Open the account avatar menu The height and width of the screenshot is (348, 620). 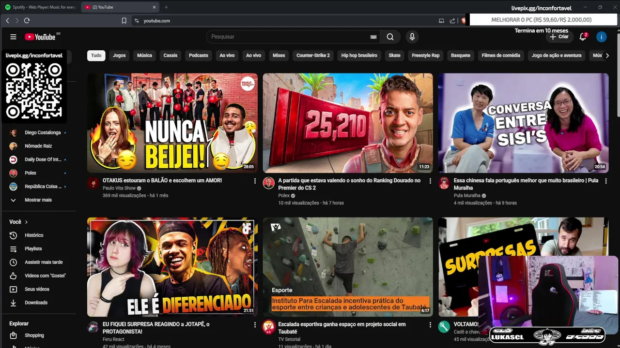602,37
